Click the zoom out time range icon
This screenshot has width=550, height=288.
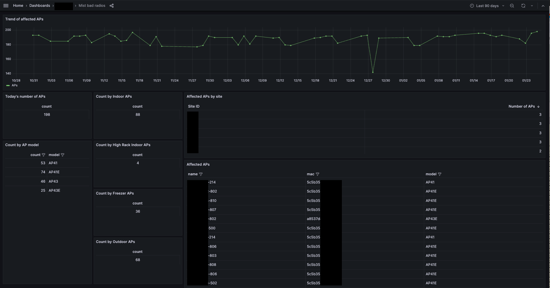(512, 5)
